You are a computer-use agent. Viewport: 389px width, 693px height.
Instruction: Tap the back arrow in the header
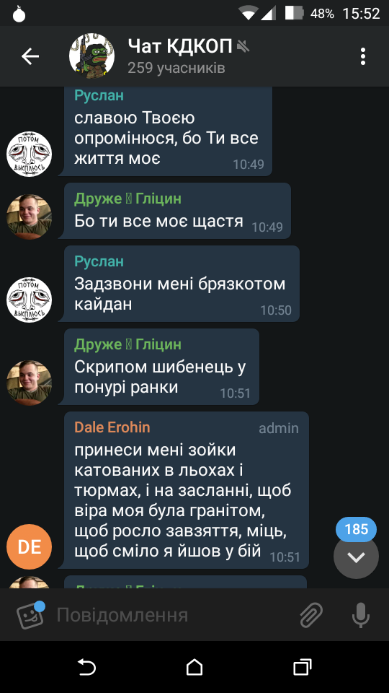coord(30,56)
